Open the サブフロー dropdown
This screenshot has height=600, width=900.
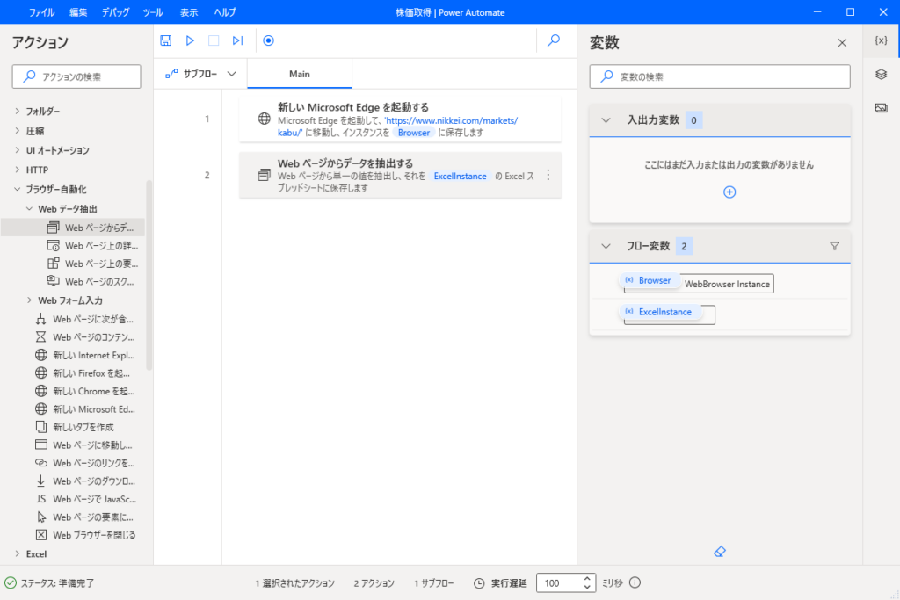[200, 74]
